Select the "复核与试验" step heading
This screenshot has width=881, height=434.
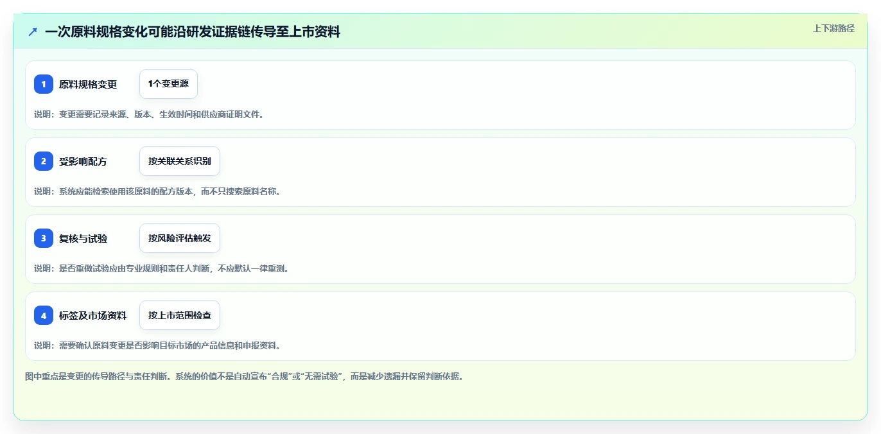coord(83,238)
